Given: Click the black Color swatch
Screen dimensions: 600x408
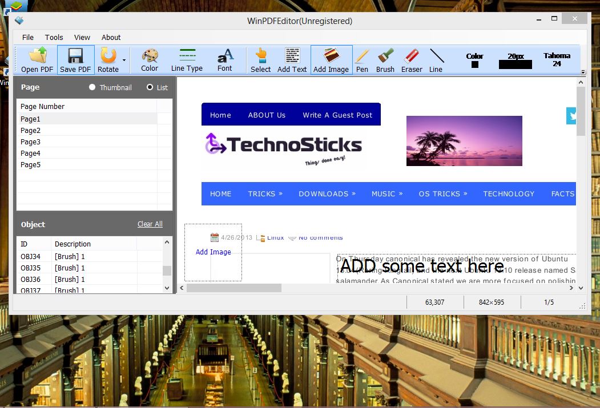Looking at the screenshot, I should (475, 64).
